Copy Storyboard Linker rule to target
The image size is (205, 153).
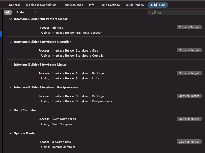[189, 73]
